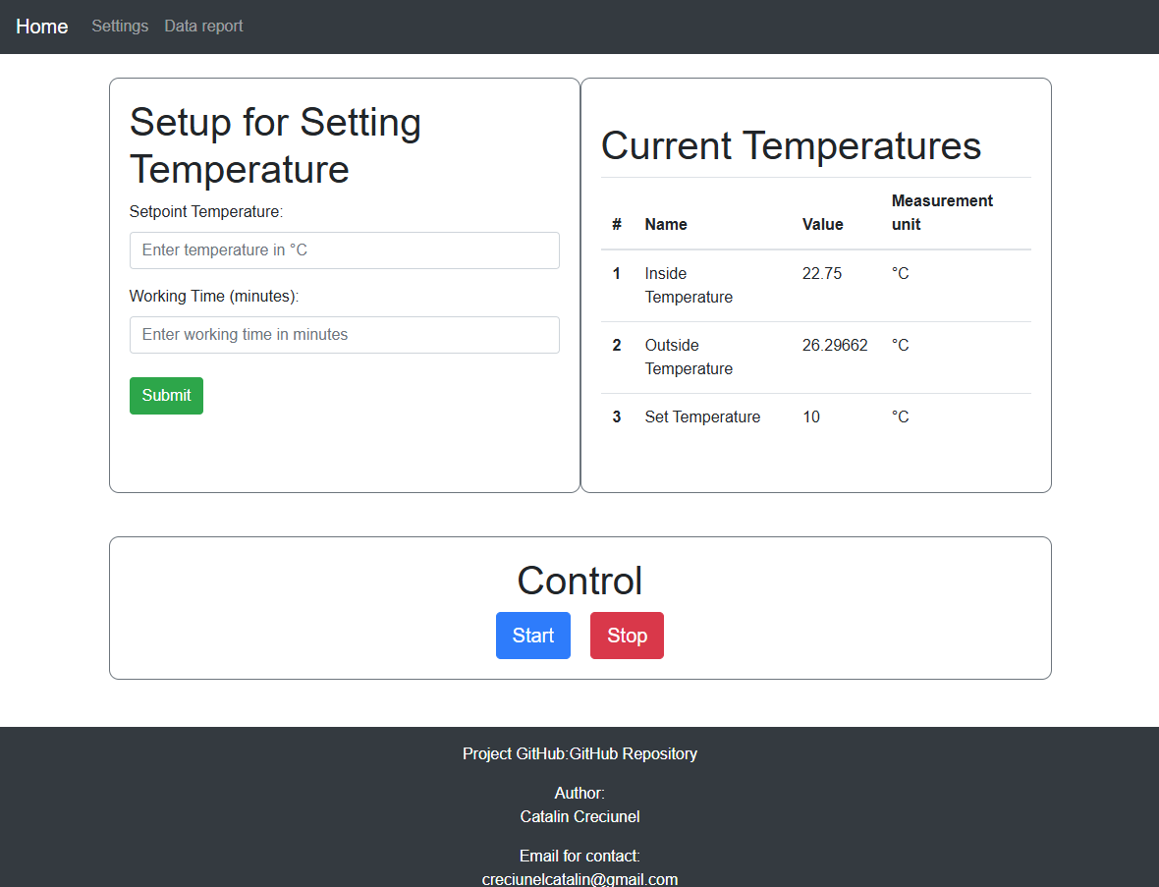Click the author name Catalin Creciunel

click(x=579, y=817)
